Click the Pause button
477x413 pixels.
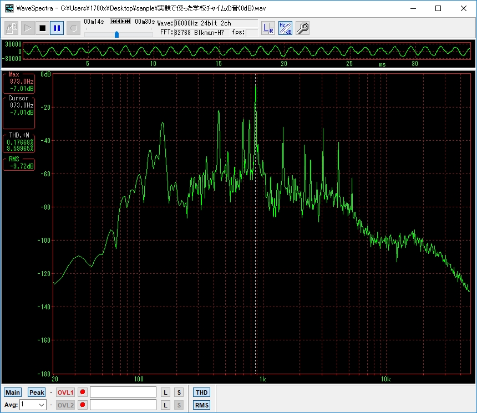coord(57,28)
